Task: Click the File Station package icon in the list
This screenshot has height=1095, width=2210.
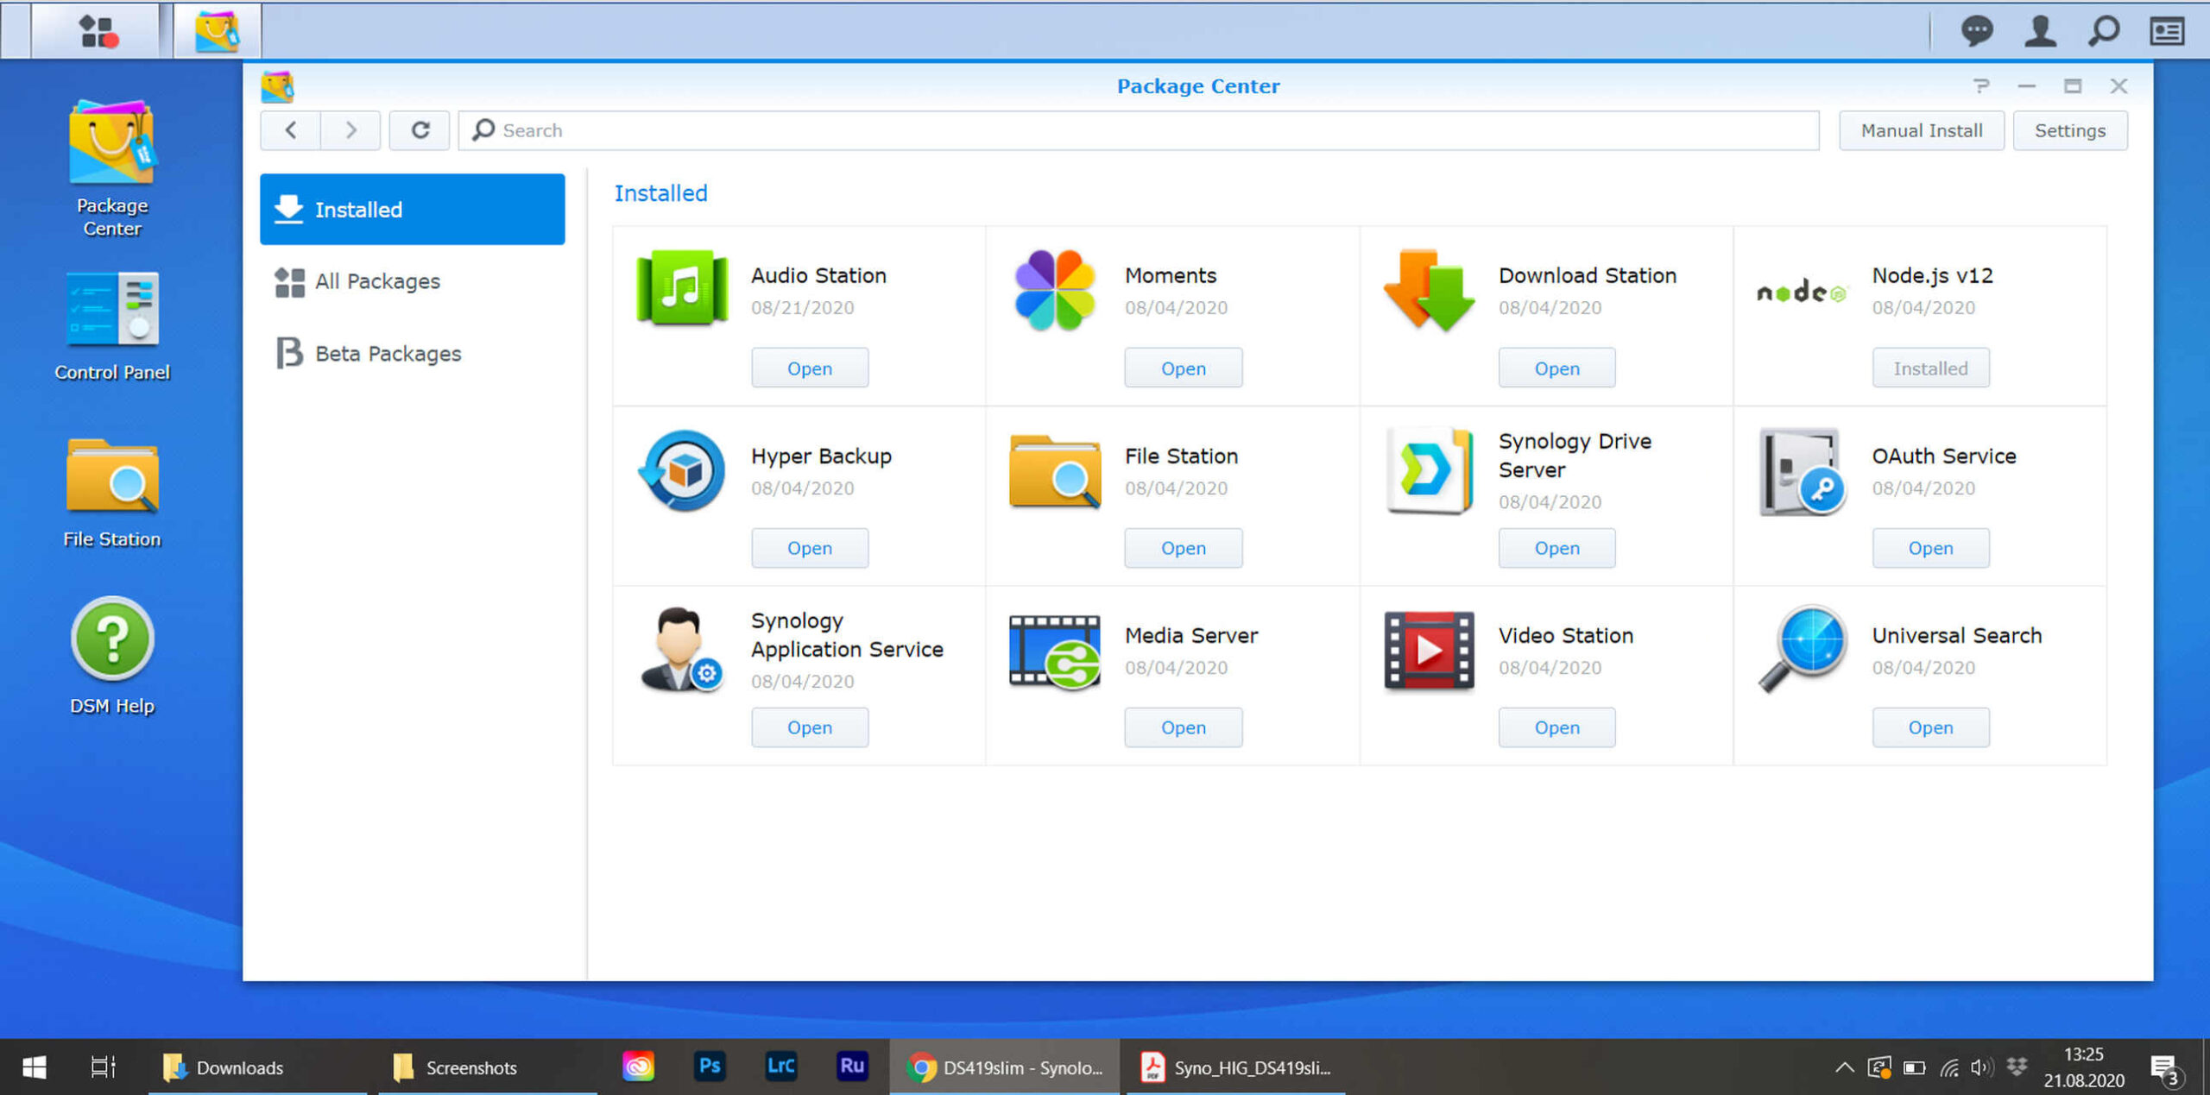Action: click(x=1055, y=471)
